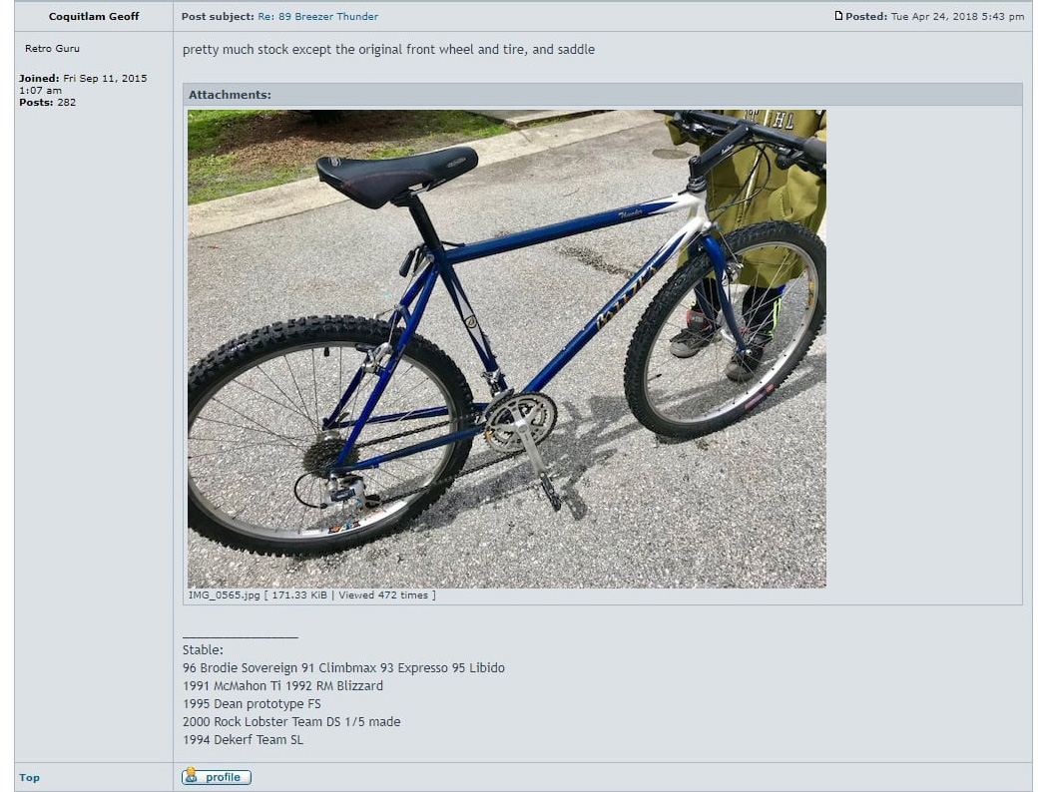Jump to Top via the Top link
The width and height of the screenshot is (1038, 792).
click(29, 777)
